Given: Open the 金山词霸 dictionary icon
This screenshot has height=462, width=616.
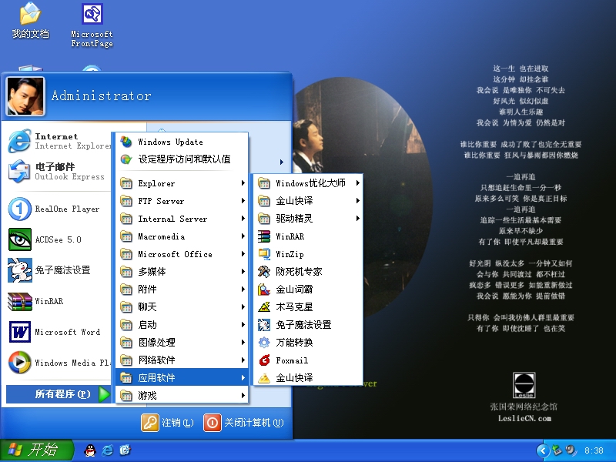Looking at the screenshot, I should click(x=264, y=290).
